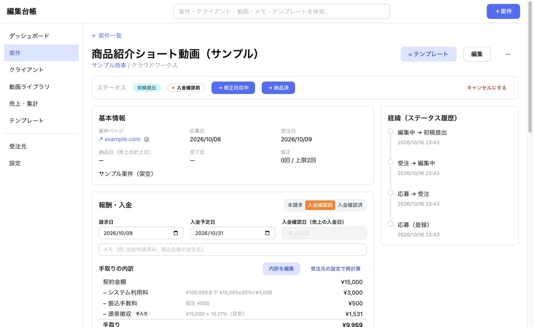533x327 pixels.
Task: Open ダッシュボード in the sidebar
Action: (42, 36)
